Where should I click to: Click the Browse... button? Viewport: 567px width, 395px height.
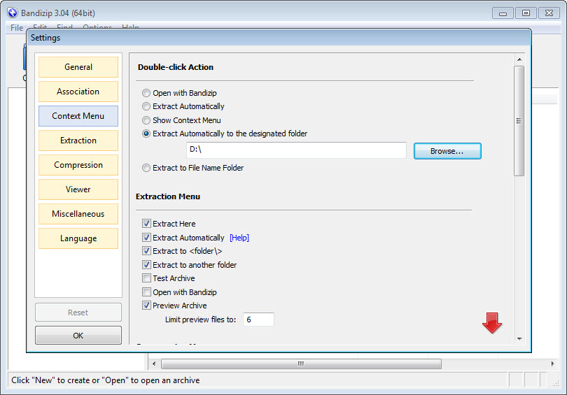coord(447,151)
